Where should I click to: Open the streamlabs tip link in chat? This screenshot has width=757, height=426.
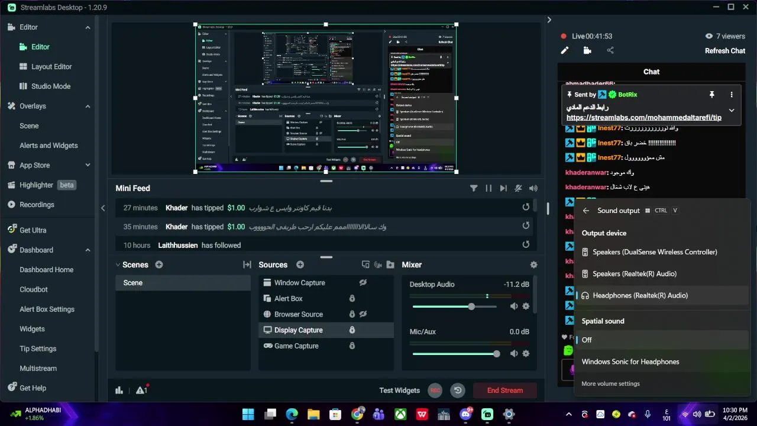point(644,118)
